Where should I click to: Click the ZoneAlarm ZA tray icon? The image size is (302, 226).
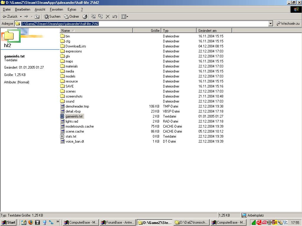tap(275, 222)
